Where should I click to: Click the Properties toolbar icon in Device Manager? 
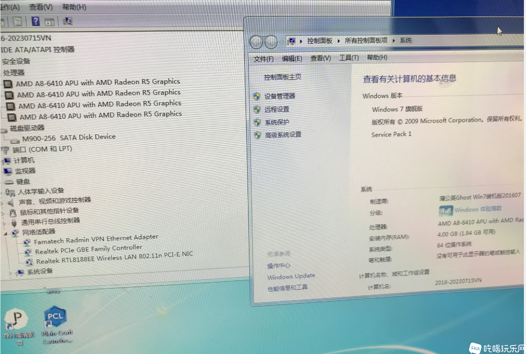point(18,21)
